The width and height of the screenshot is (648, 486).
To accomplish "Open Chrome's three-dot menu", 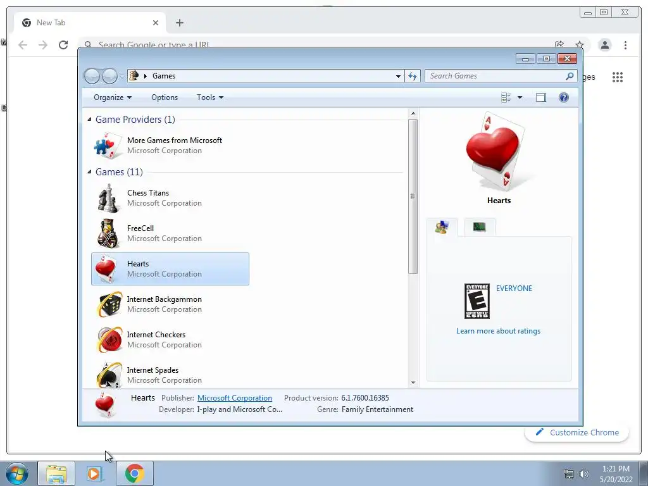I will coord(625,45).
